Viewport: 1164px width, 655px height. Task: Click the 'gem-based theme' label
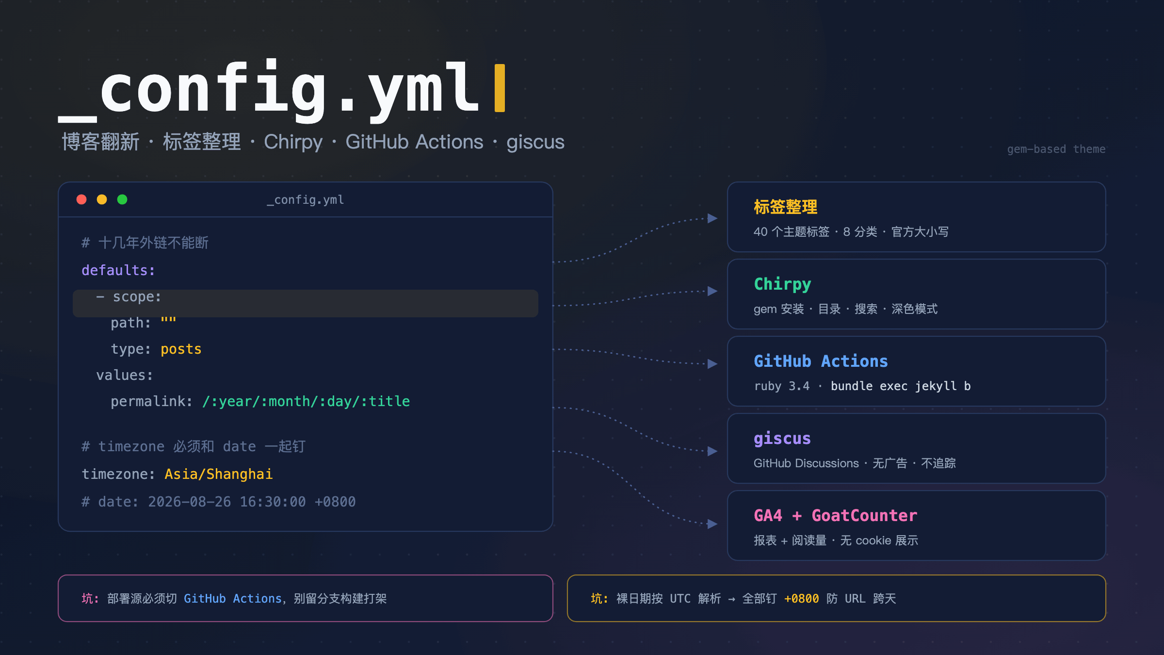click(1056, 149)
